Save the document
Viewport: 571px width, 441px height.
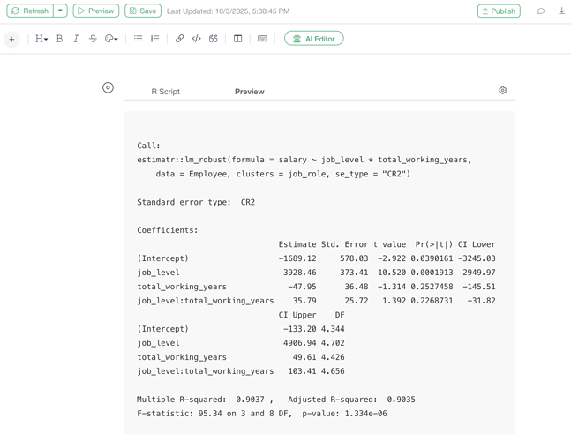[x=142, y=11]
